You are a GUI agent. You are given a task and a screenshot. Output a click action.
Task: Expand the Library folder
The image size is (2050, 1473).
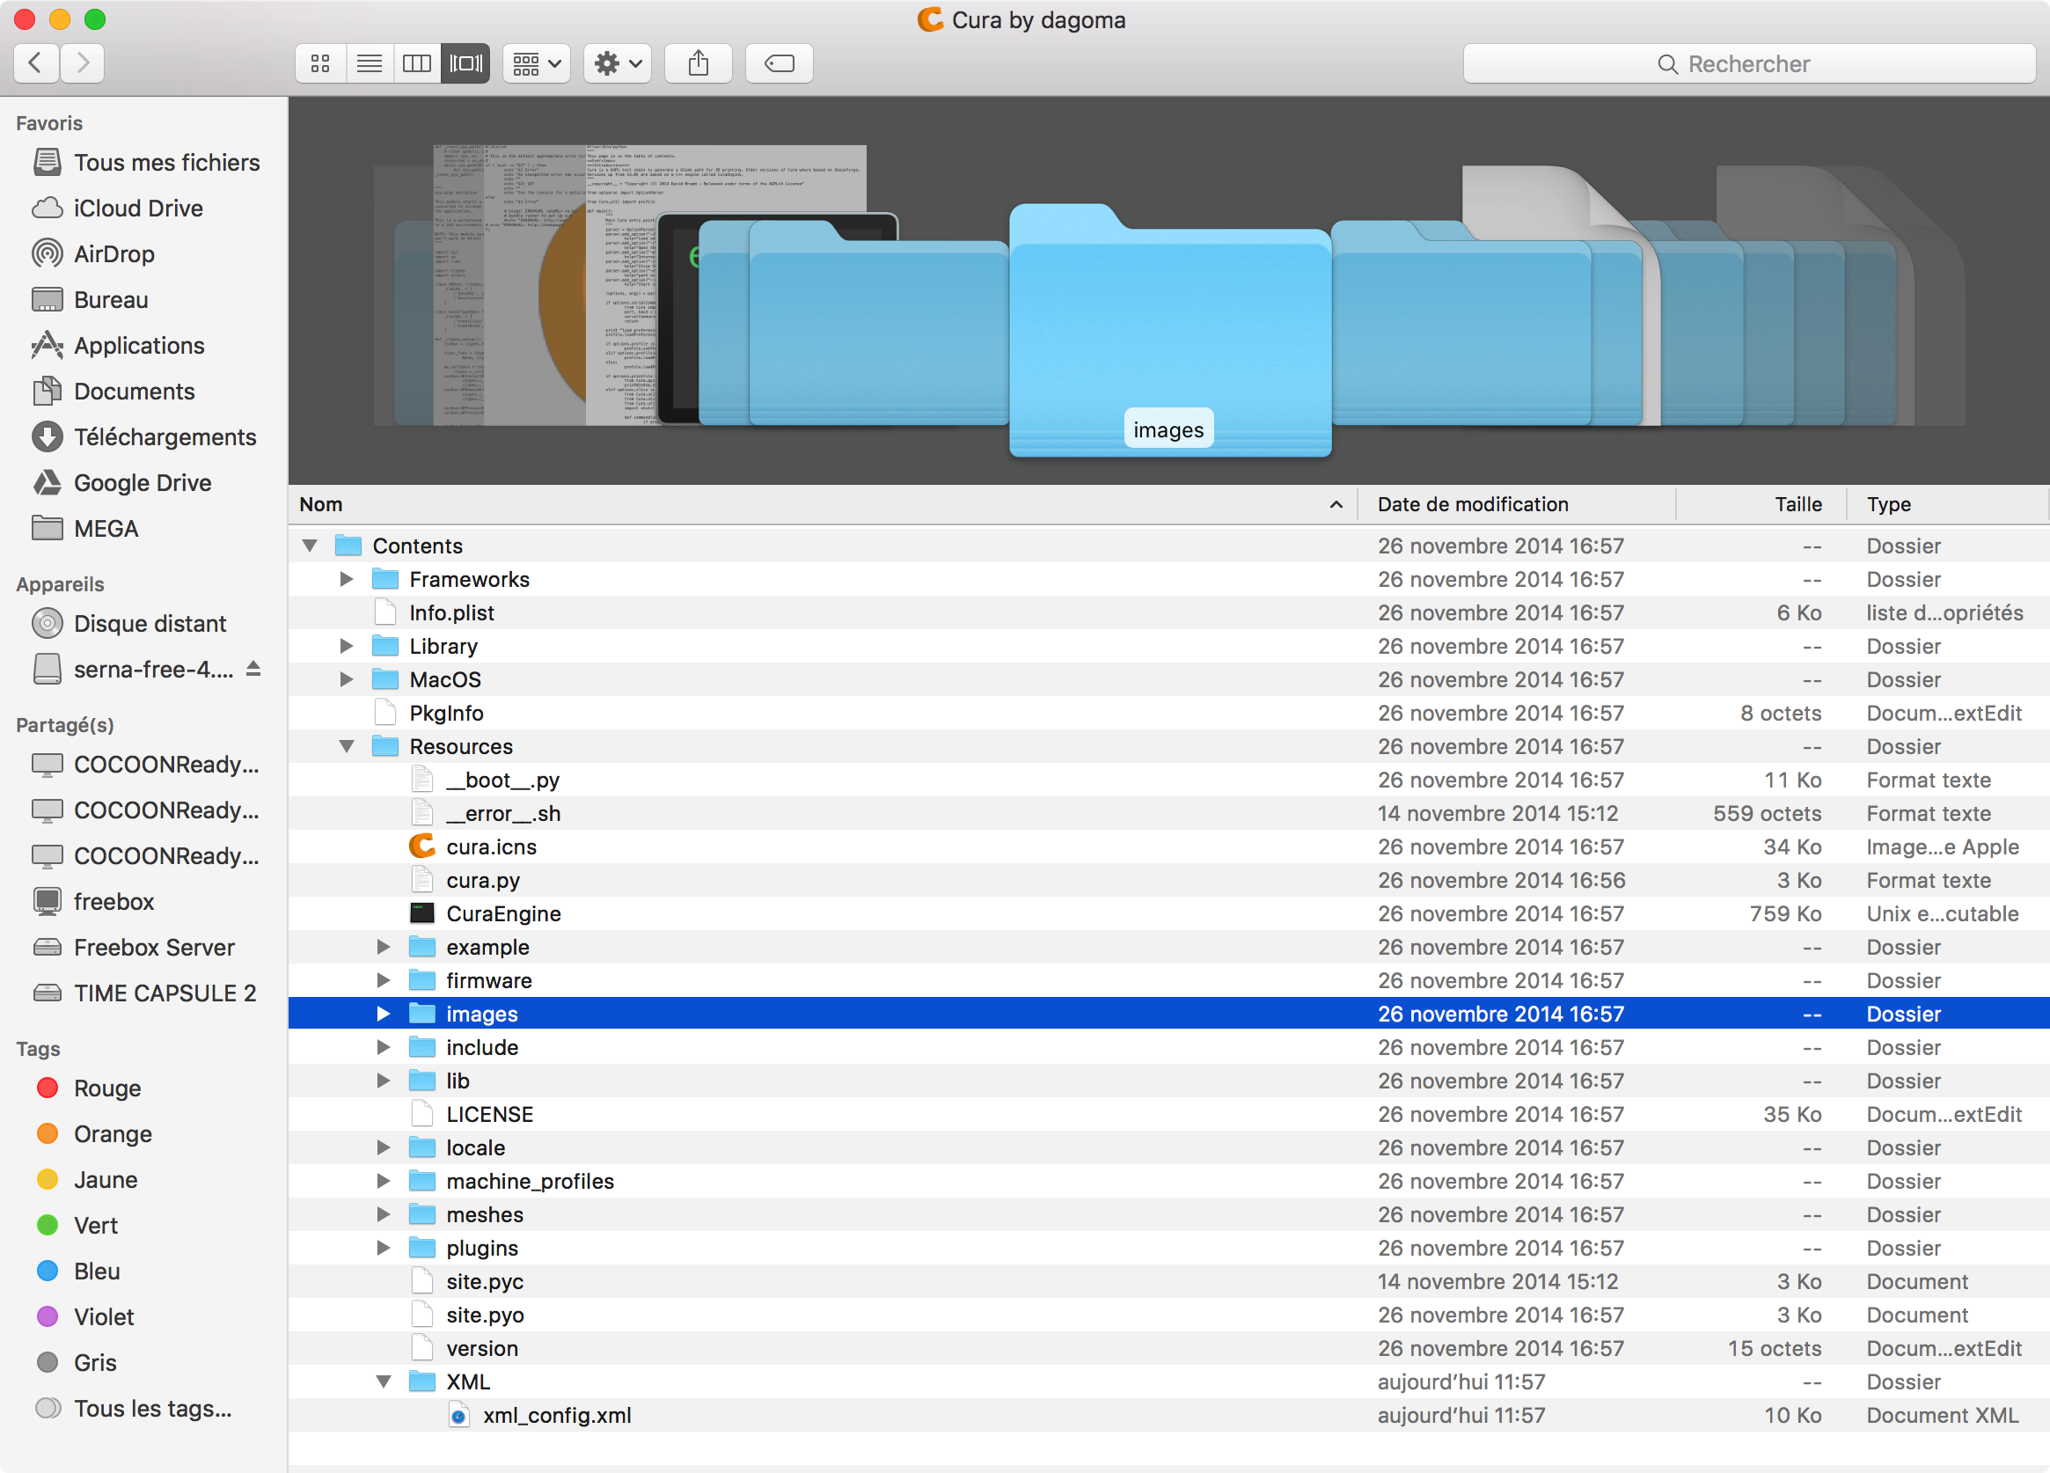[346, 647]
